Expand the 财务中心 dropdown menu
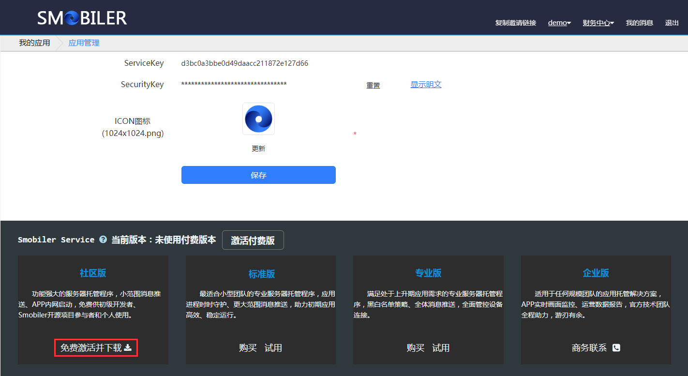The width and height of the screenshot is (688, 376). [598, 23]
